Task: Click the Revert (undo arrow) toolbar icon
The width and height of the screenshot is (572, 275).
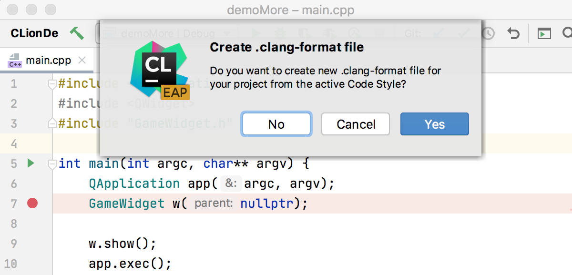Action: coord(513,33)
